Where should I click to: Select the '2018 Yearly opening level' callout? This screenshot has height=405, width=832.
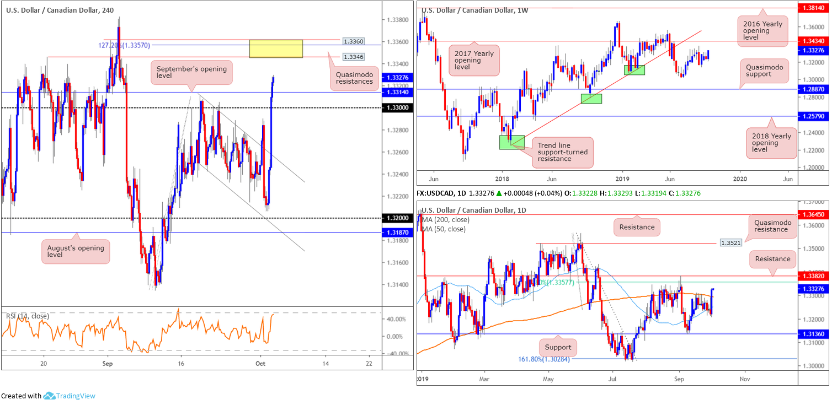click(772, 143)
